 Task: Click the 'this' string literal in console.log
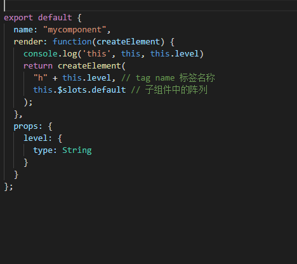(x=96, y=54)
